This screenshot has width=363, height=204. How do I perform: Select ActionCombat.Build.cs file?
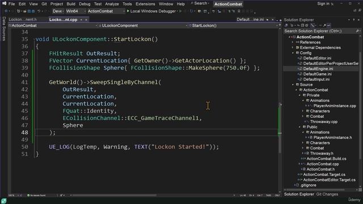point(326,159)
